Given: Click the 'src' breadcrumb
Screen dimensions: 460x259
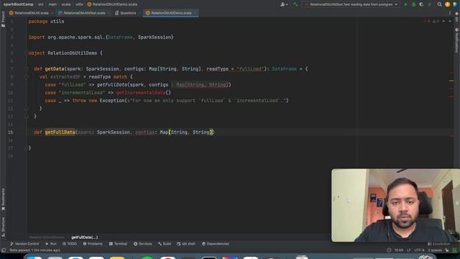Looking at the screenshot, I should [41, 4].
